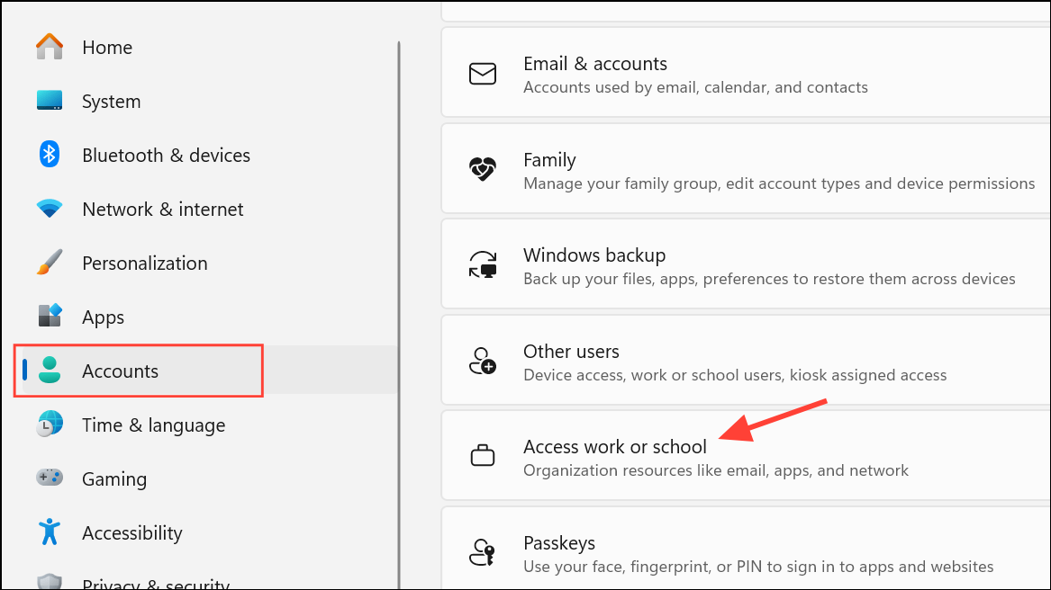
Task: Click the Home house icon
Action: 50,47
